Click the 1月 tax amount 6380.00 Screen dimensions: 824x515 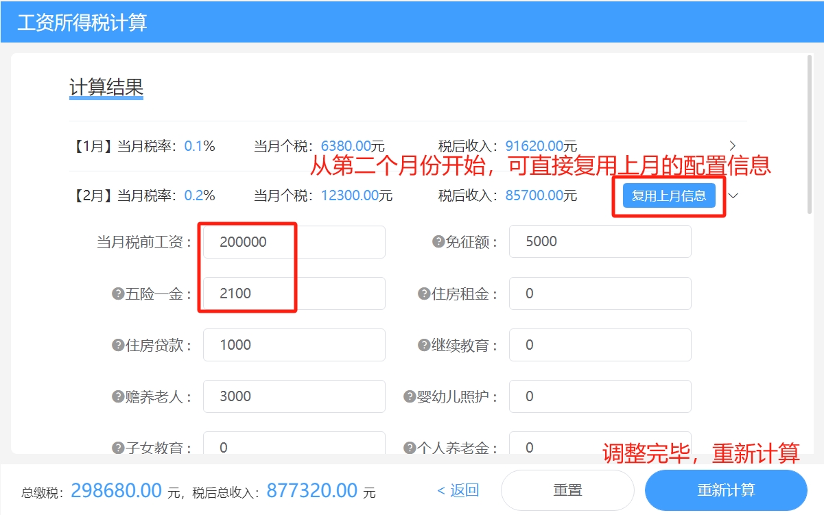[346, 146]
